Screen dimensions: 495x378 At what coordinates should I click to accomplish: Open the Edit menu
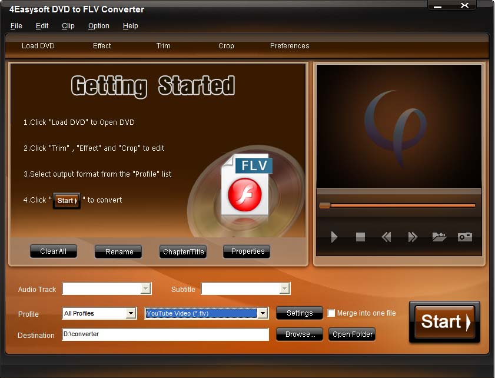pos(42,26)
